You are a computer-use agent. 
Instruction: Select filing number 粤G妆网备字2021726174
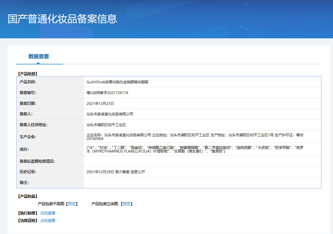(107, 93)
